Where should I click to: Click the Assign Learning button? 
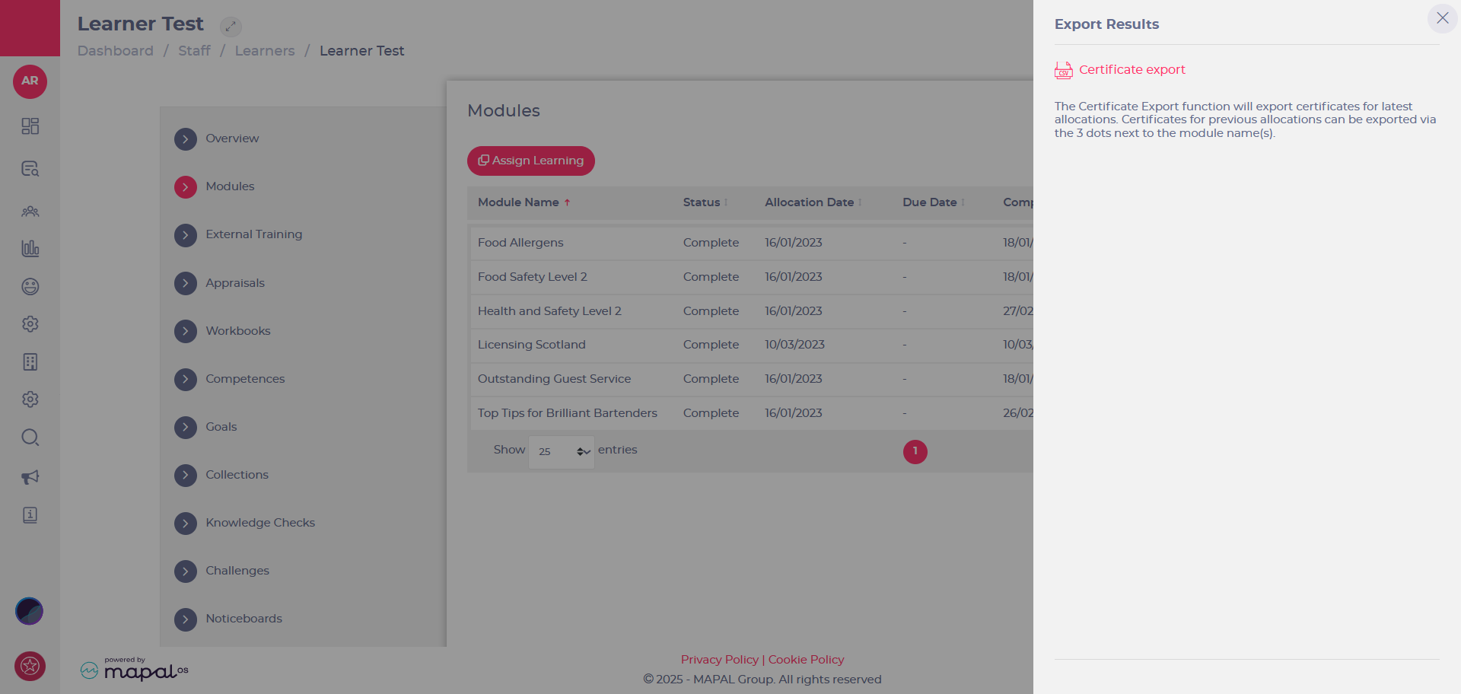530,161
